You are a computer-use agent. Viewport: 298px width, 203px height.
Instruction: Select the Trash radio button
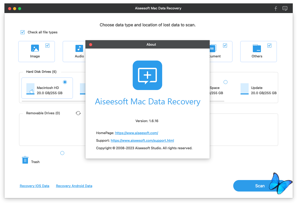click(x=62, y=153)
